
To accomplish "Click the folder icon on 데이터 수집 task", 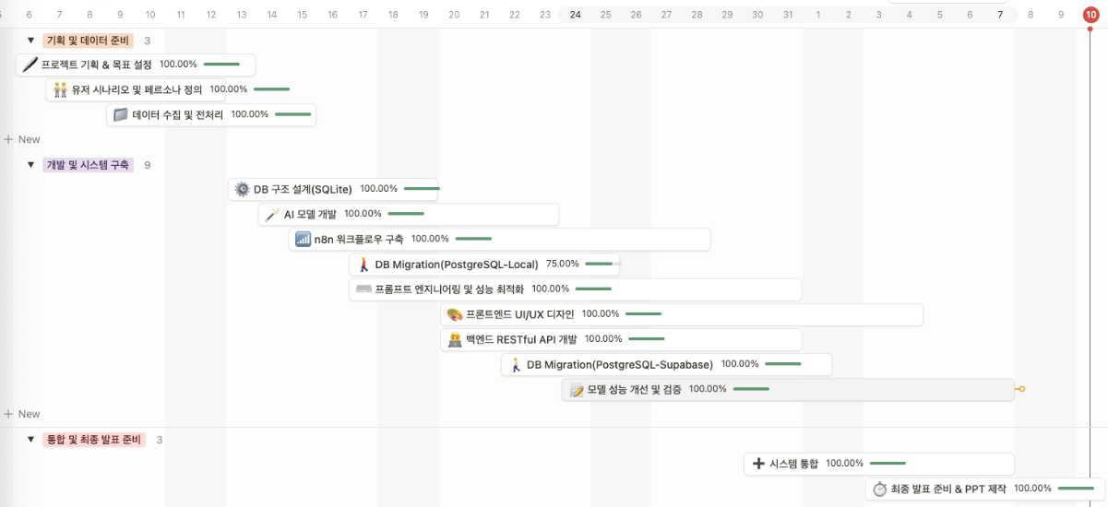I will (x=120, y=114).
